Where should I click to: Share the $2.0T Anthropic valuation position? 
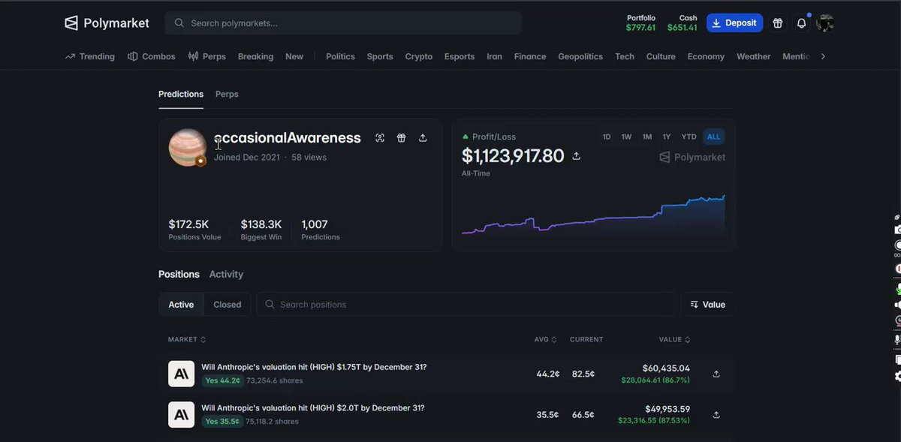coord(716,414)
